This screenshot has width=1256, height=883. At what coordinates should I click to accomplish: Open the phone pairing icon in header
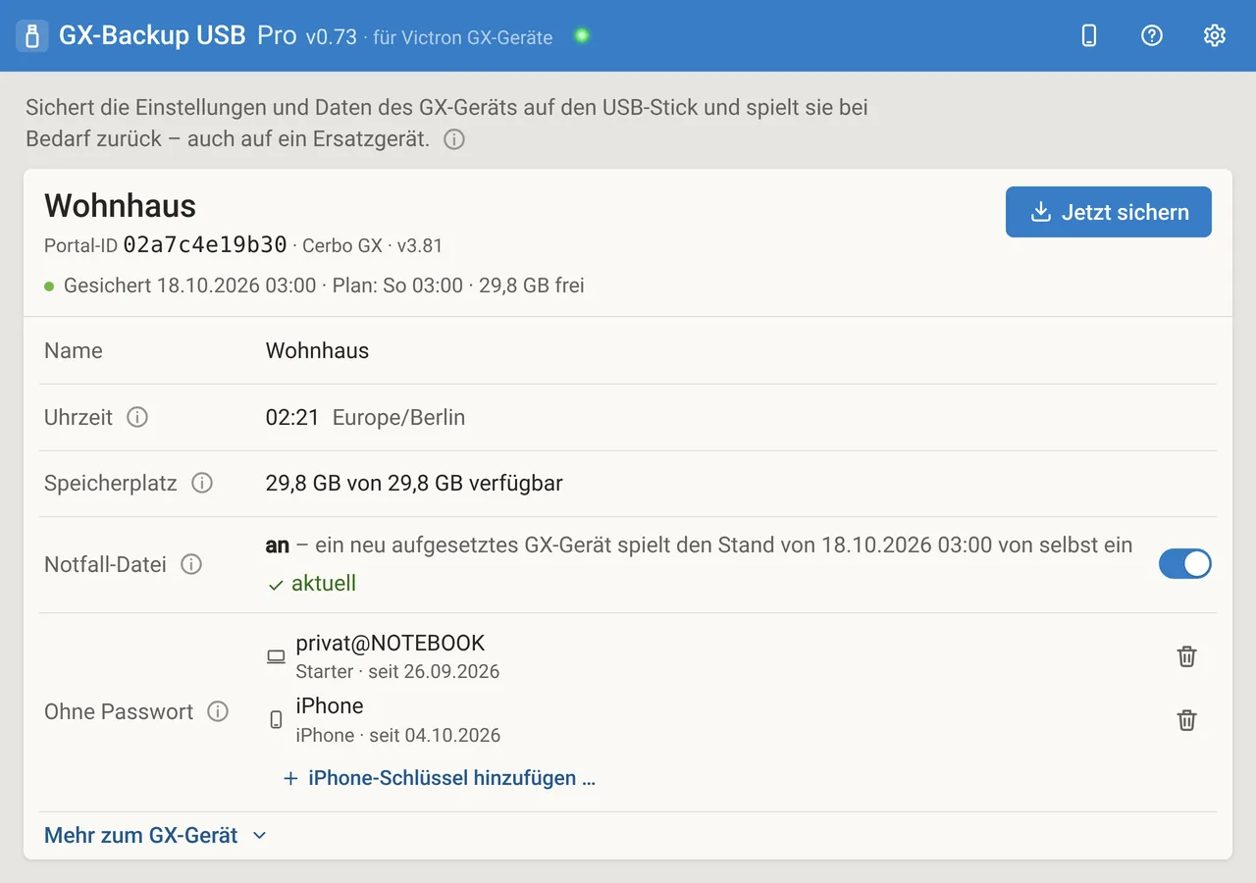tap(1089, 35)
